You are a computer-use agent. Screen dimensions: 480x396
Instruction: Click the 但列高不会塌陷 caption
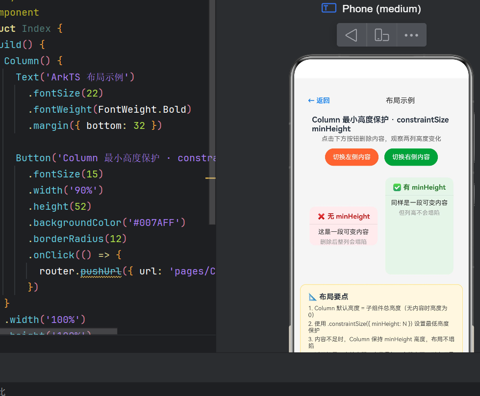[x=419, y=213]
